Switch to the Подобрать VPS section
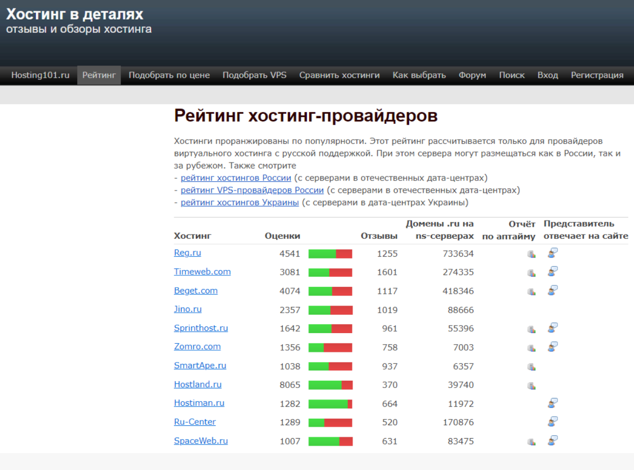 point(255,75)
